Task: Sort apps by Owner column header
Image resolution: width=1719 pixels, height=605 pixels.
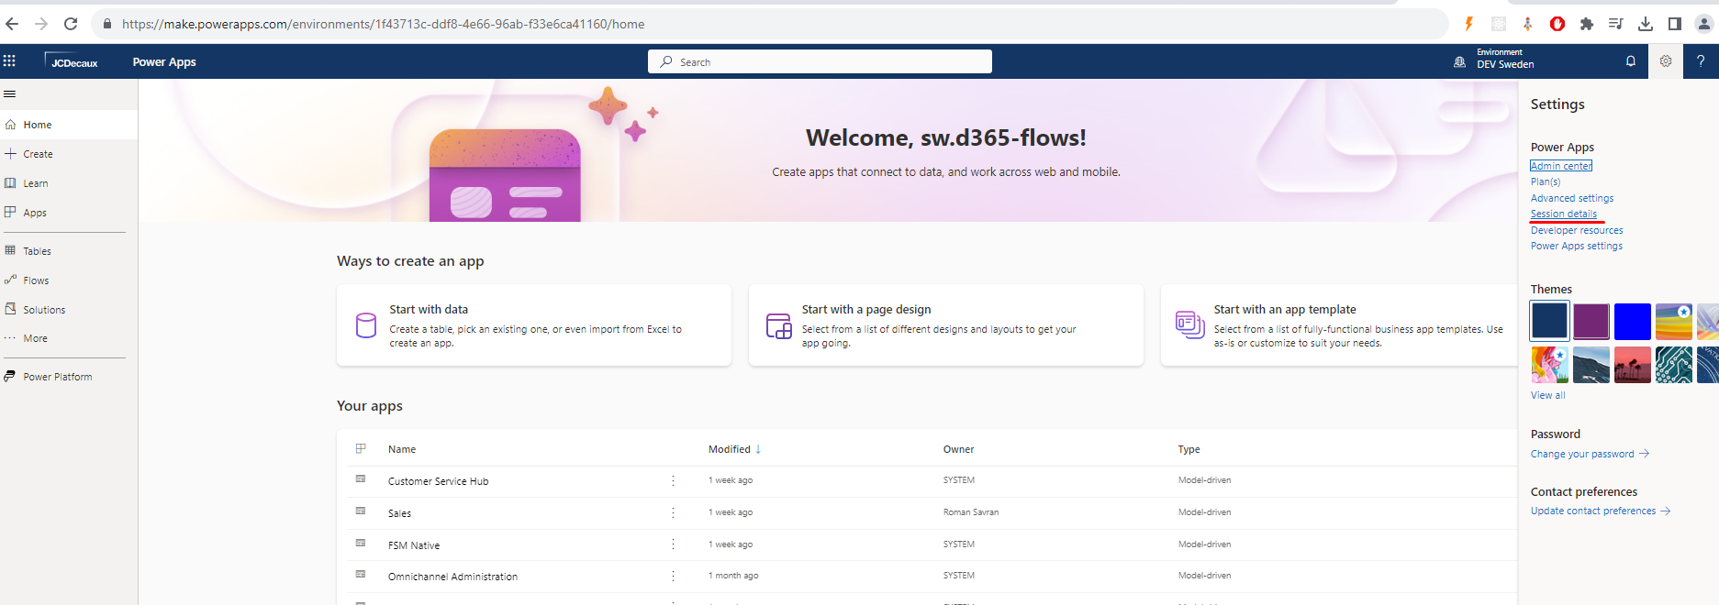Action: (x=958, y=449)
